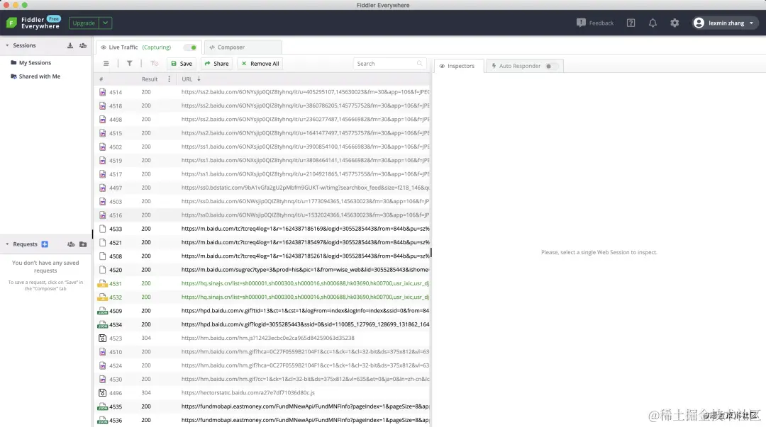Click the search magnifier icon
766x427 pixels.
coord(419,64)
